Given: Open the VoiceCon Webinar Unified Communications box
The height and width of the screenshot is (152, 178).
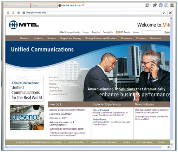Looking at the screenshot, I should [x=27, y=89].
